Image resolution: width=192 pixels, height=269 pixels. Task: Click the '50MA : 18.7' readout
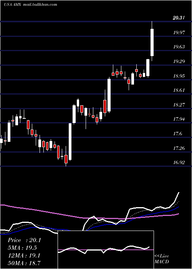tap(24, 263)
